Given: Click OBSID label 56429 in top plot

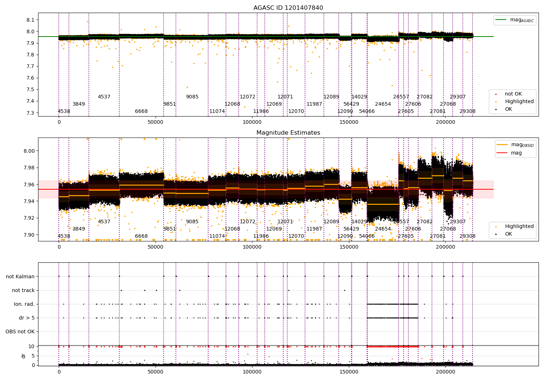Looking at the screenshot, I should click(x=351, y=104).
